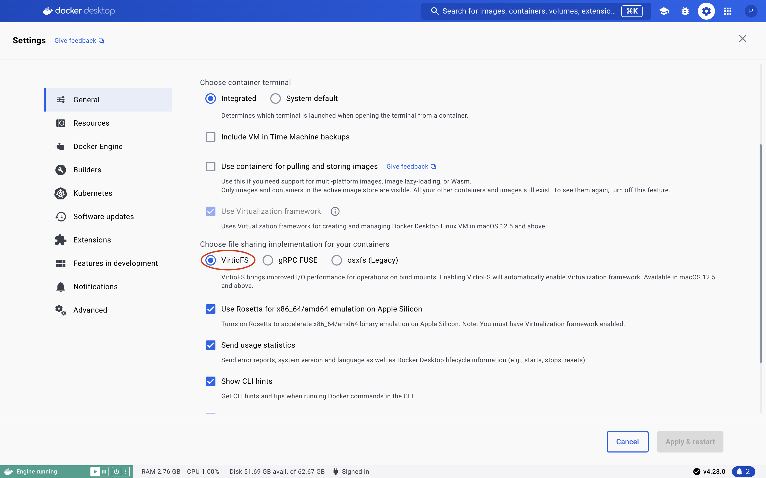This screenshot has width=766, height=478.
Task: Open Advanced settings
Action: click(x=108, y=310)
